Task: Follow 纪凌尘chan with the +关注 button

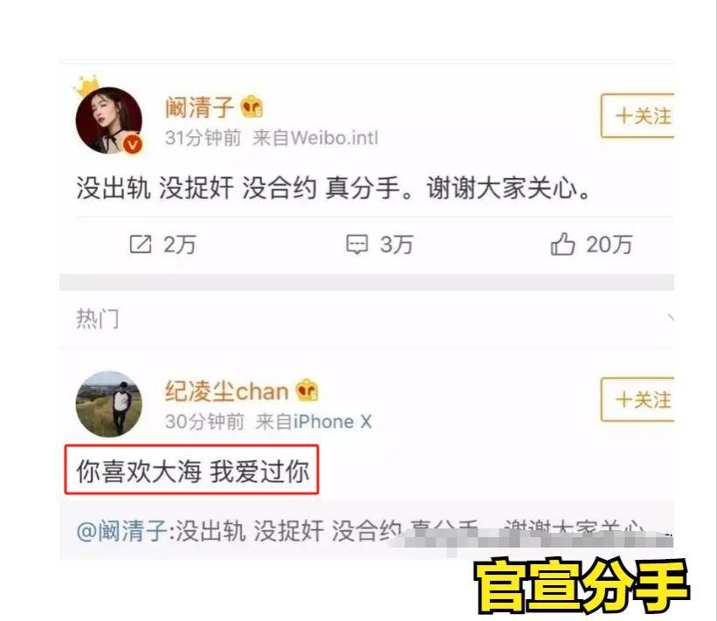Action: pyautogui.click(x=638, y=399)
